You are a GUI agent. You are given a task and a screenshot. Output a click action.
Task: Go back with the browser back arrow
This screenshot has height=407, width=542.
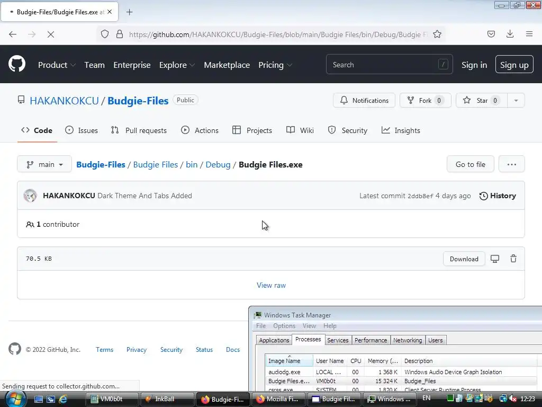(13, 34)
